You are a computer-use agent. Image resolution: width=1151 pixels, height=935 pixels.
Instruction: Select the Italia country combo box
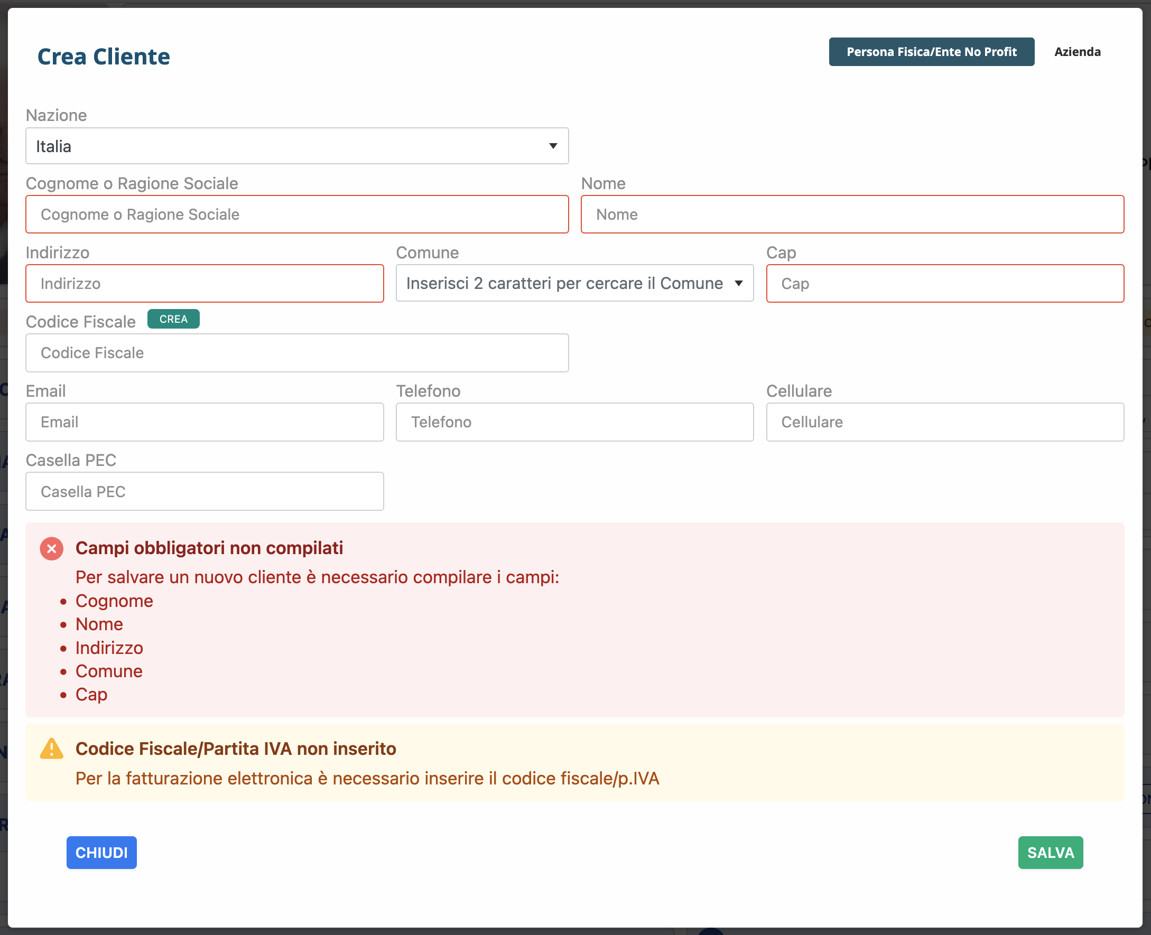tap(296, 146)
